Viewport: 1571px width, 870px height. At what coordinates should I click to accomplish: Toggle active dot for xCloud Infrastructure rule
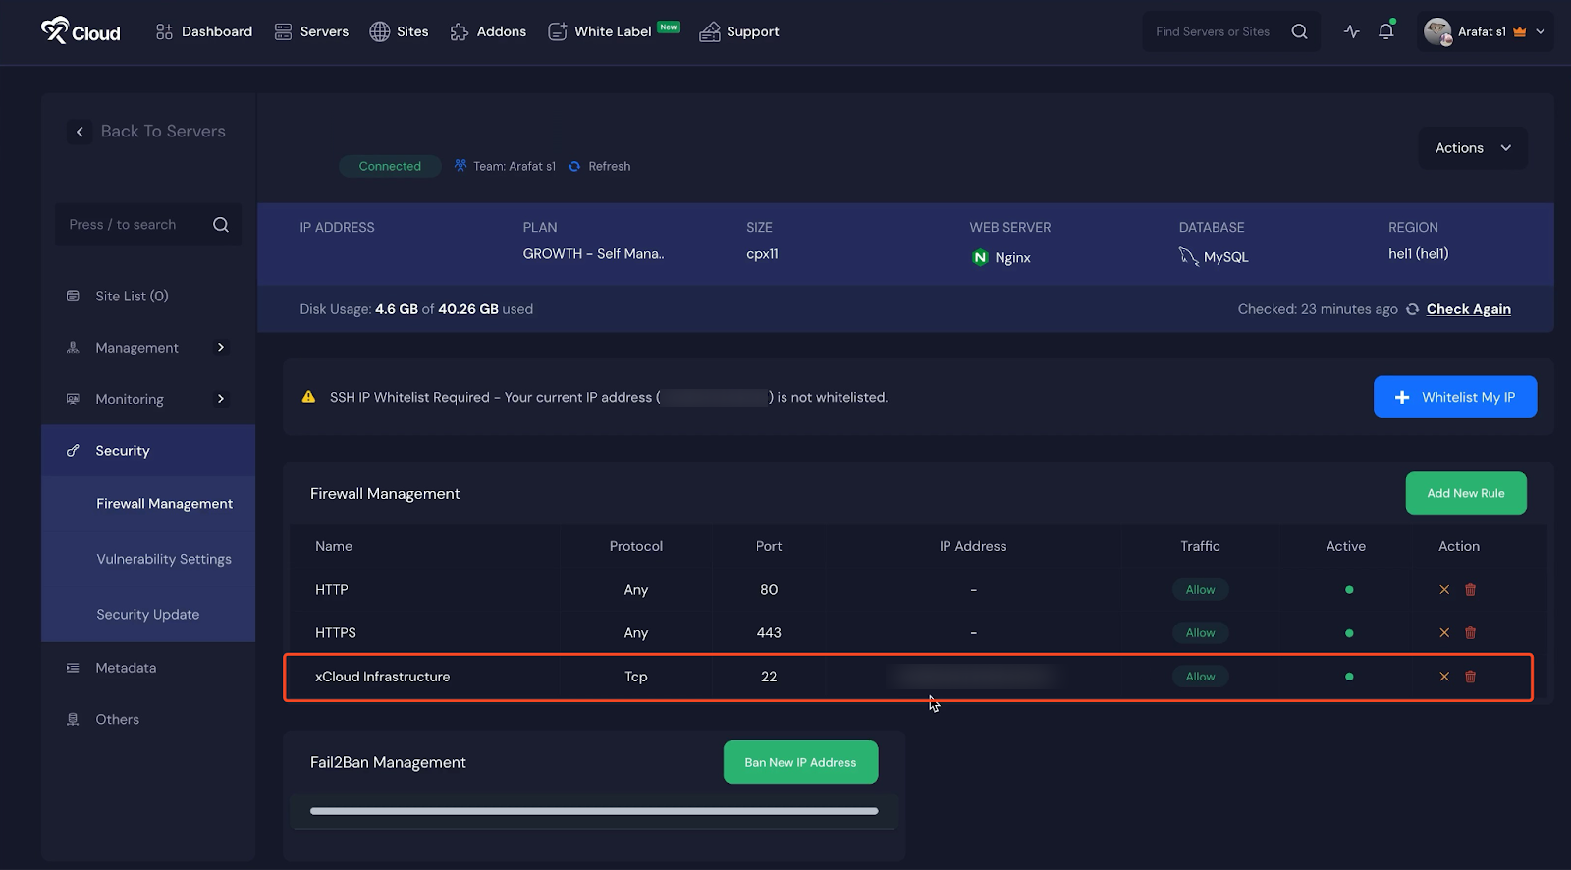pyautogui.click(x=1349, y=677)
